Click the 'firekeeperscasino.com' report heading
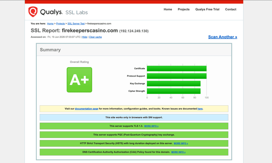Screen dimensions: 272x163 tap(90, 30)
